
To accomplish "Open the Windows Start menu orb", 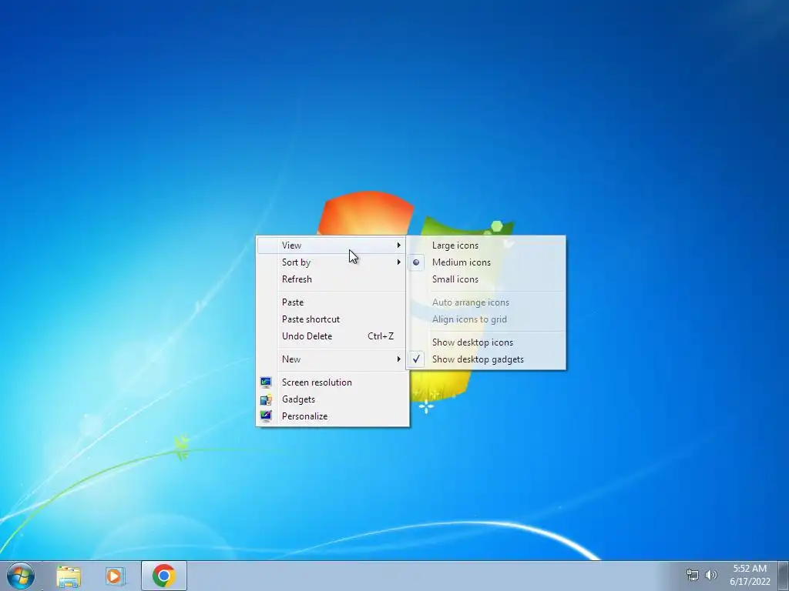I will click(x=21, y=576).
